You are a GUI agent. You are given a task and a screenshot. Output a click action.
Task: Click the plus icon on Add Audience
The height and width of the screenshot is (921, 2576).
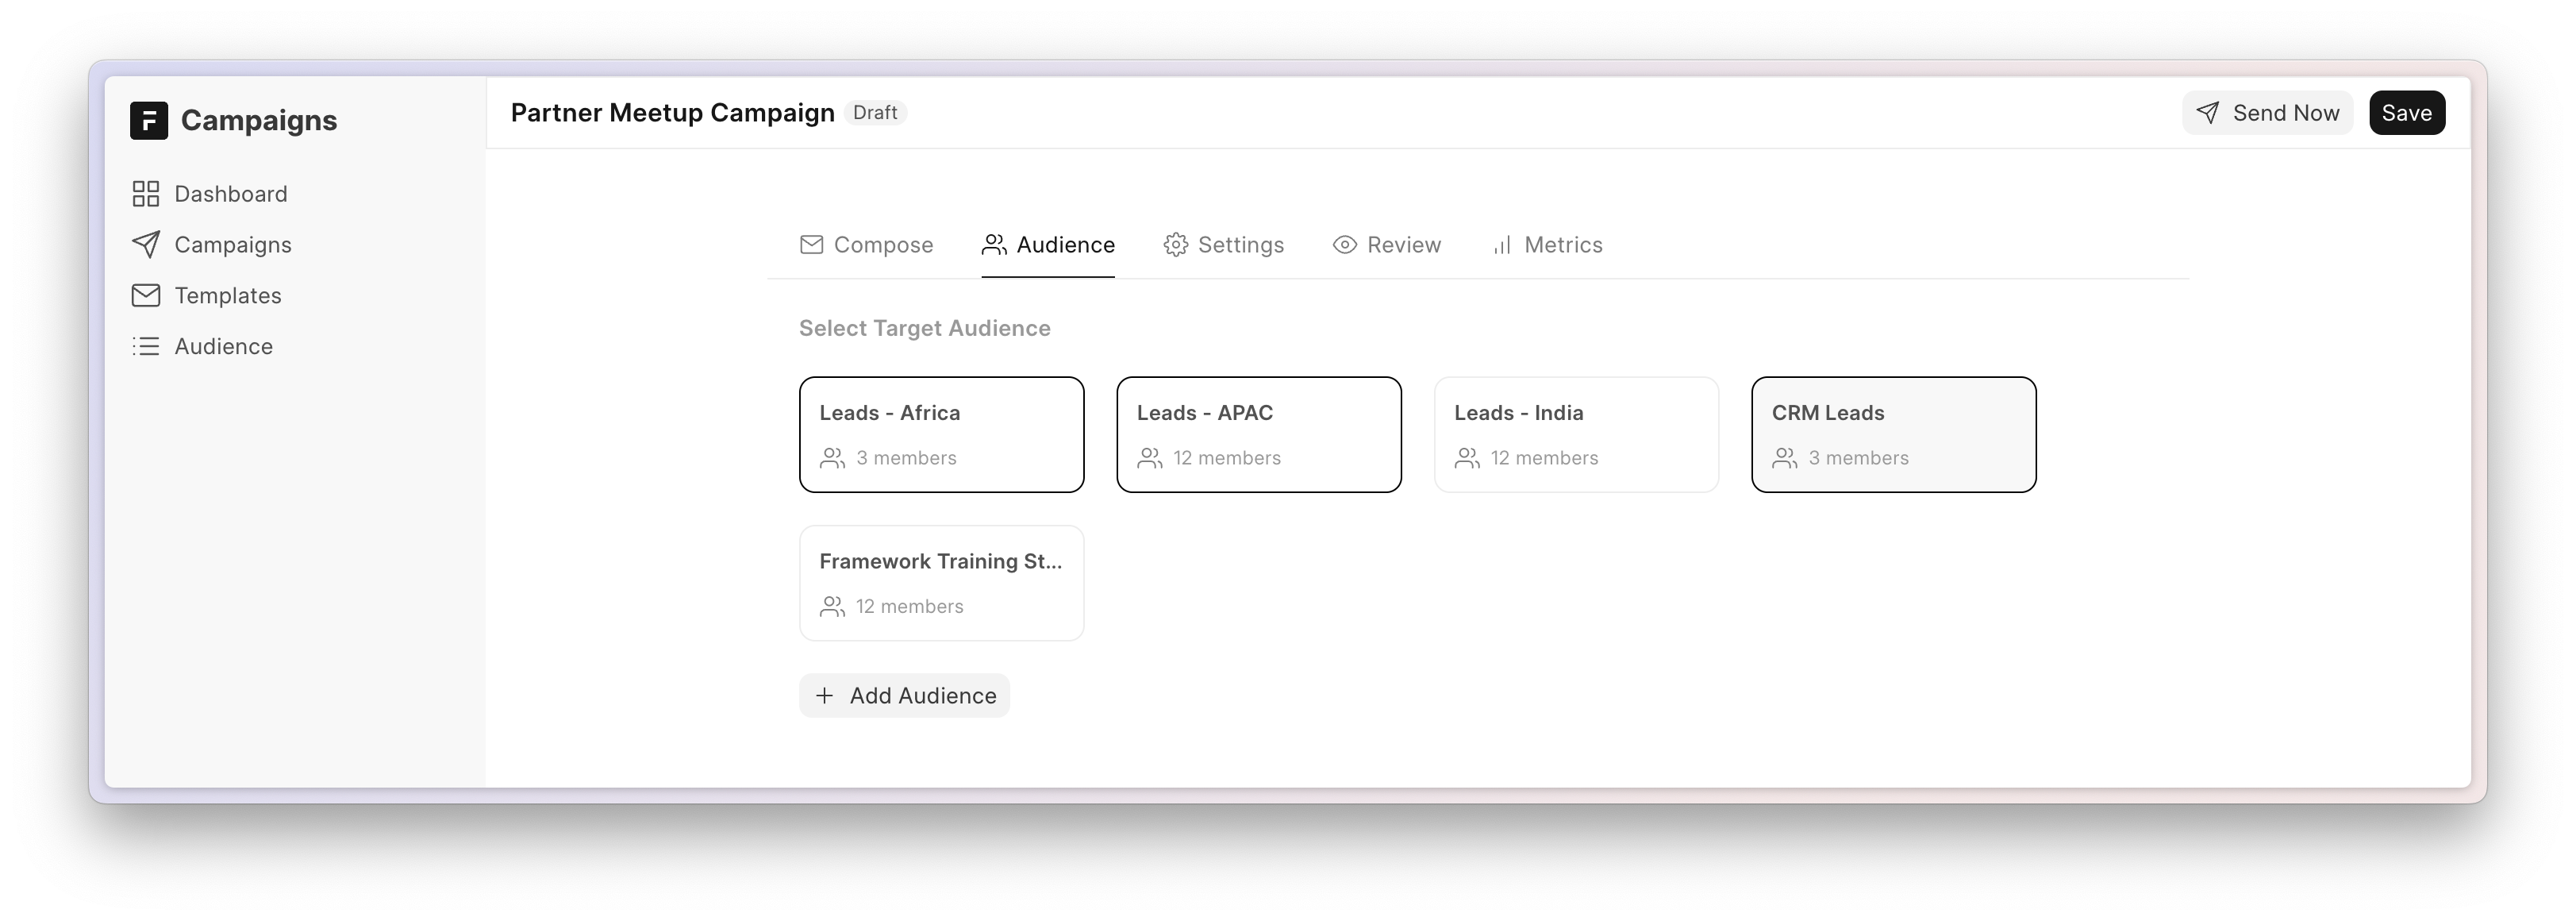point(824,696)
